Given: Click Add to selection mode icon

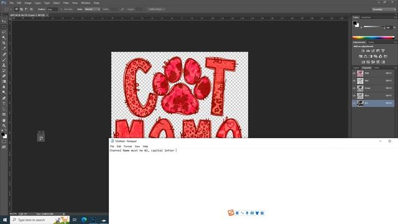Looking at the screenshot, I should tap(21, 9).
